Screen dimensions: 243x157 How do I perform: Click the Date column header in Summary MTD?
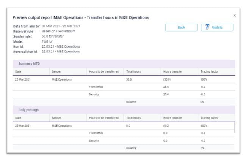point(18,71)
